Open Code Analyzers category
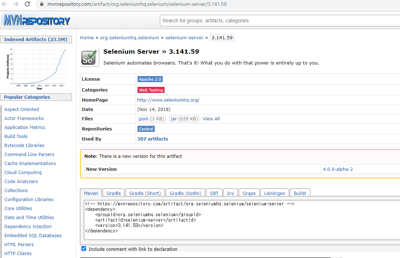 click(21, 182)
